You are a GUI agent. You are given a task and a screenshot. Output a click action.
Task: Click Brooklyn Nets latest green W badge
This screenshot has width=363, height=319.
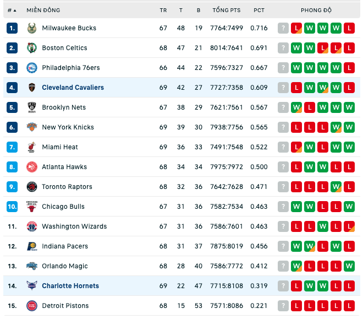tap(296, 107)
